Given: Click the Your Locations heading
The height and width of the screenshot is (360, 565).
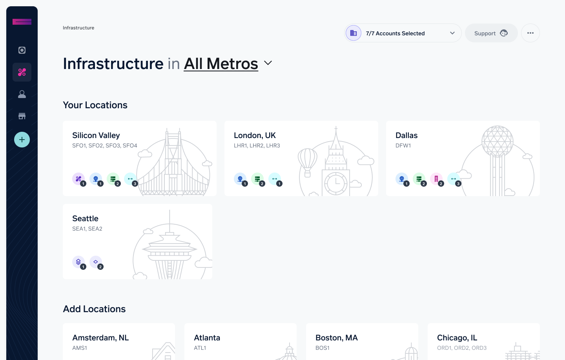Looking at the screenshot, I should (95, 105).
